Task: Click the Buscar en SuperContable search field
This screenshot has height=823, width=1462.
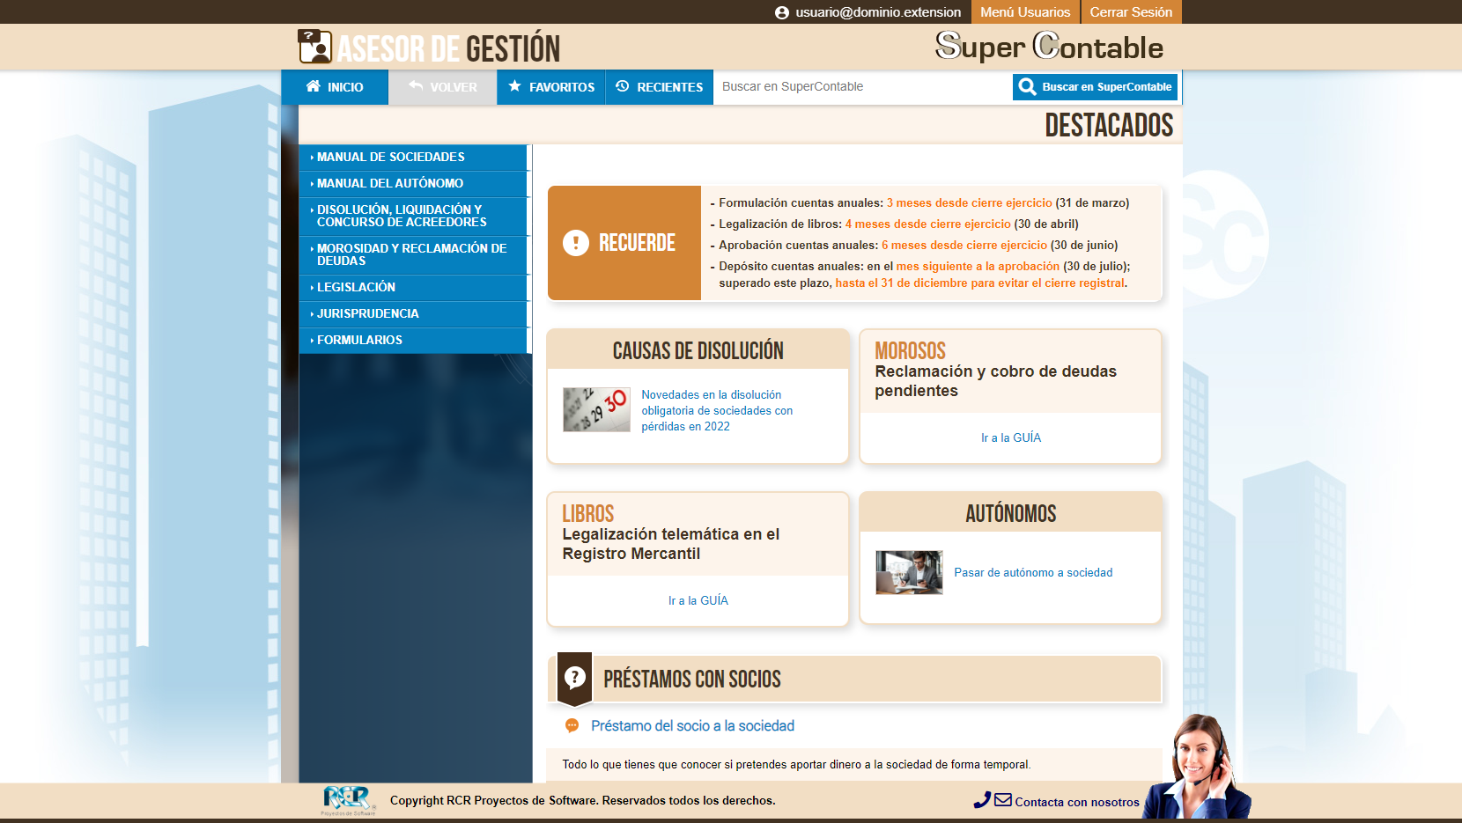Action: point(861,86)
